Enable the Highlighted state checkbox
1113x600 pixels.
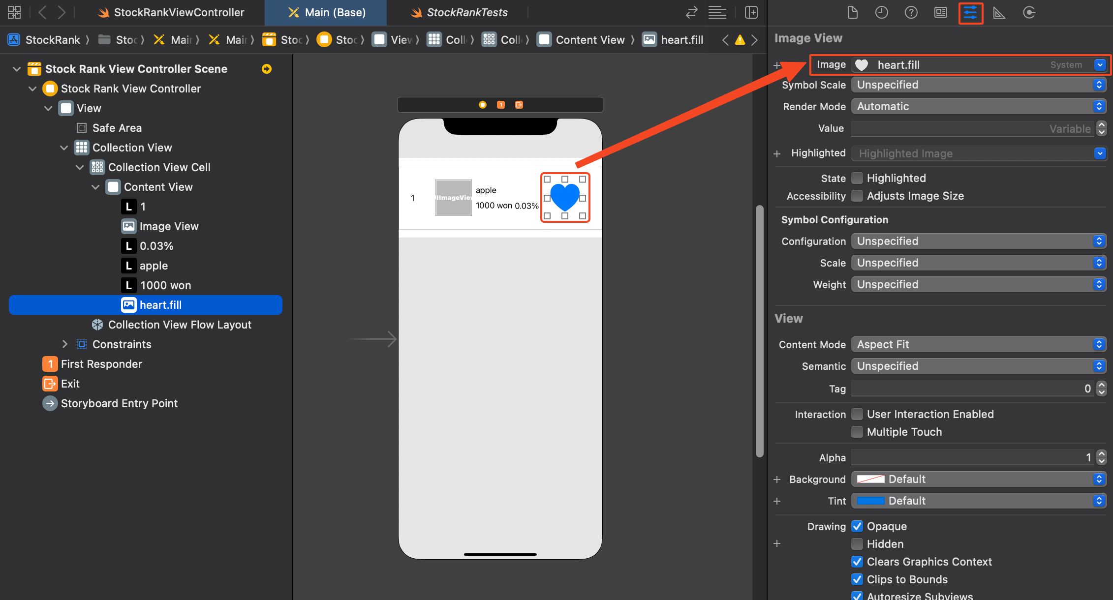(857, 178)
